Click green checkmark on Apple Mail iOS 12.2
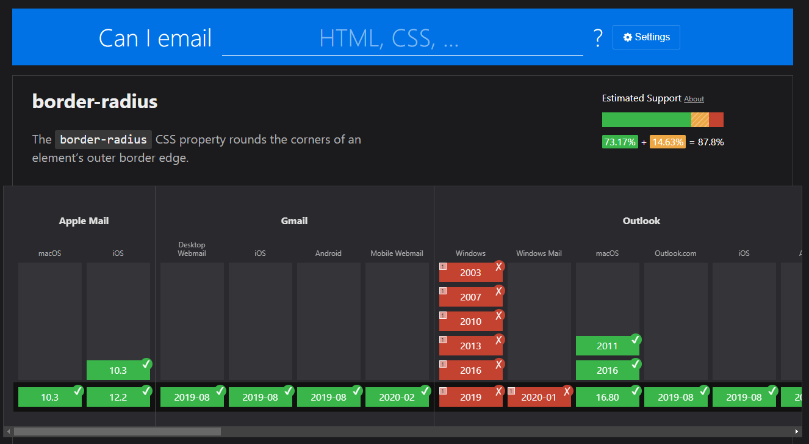Viewport: 809px width, 444px height. pos(146,391)
